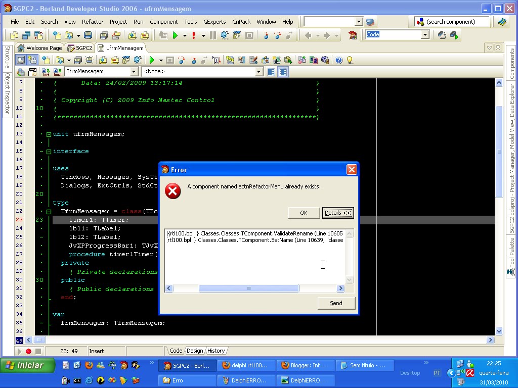Click the clock in system tray
Screen dimensions: 518x388
click(494, 363)
